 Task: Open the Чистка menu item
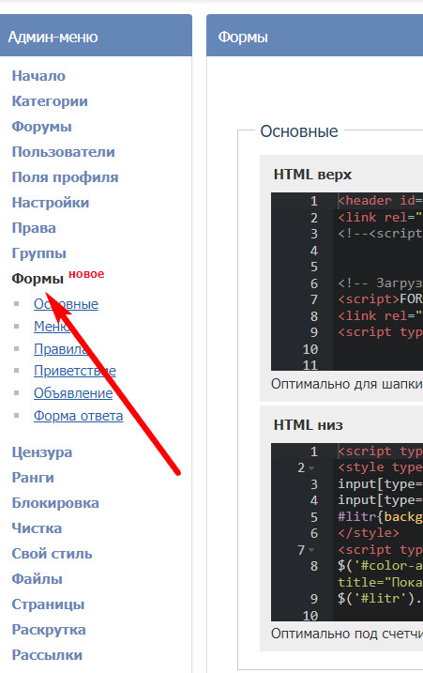click(37, 528)
